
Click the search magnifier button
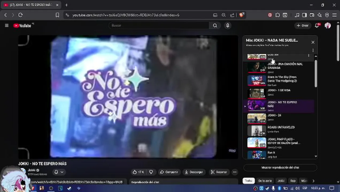(215, 26)
